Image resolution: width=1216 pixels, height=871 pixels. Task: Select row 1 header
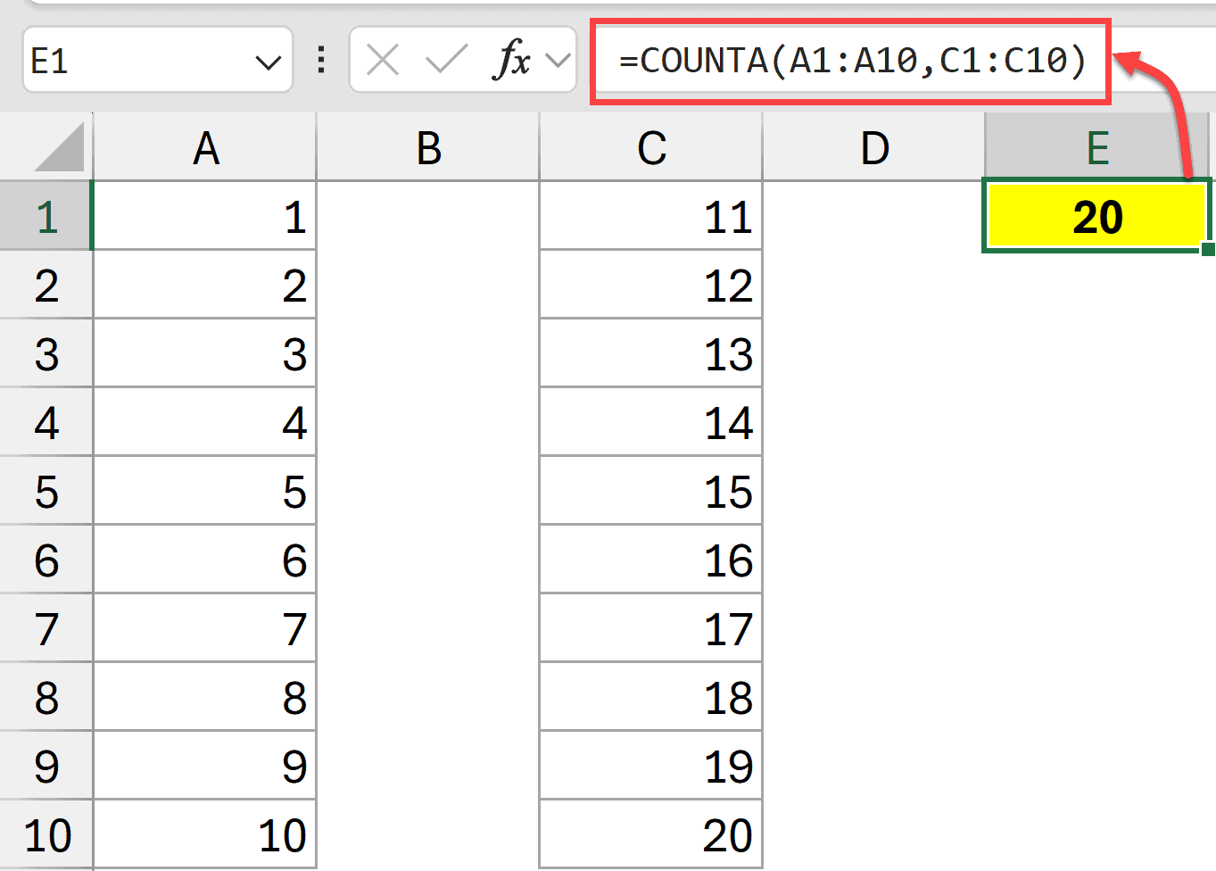pos(46,216)
